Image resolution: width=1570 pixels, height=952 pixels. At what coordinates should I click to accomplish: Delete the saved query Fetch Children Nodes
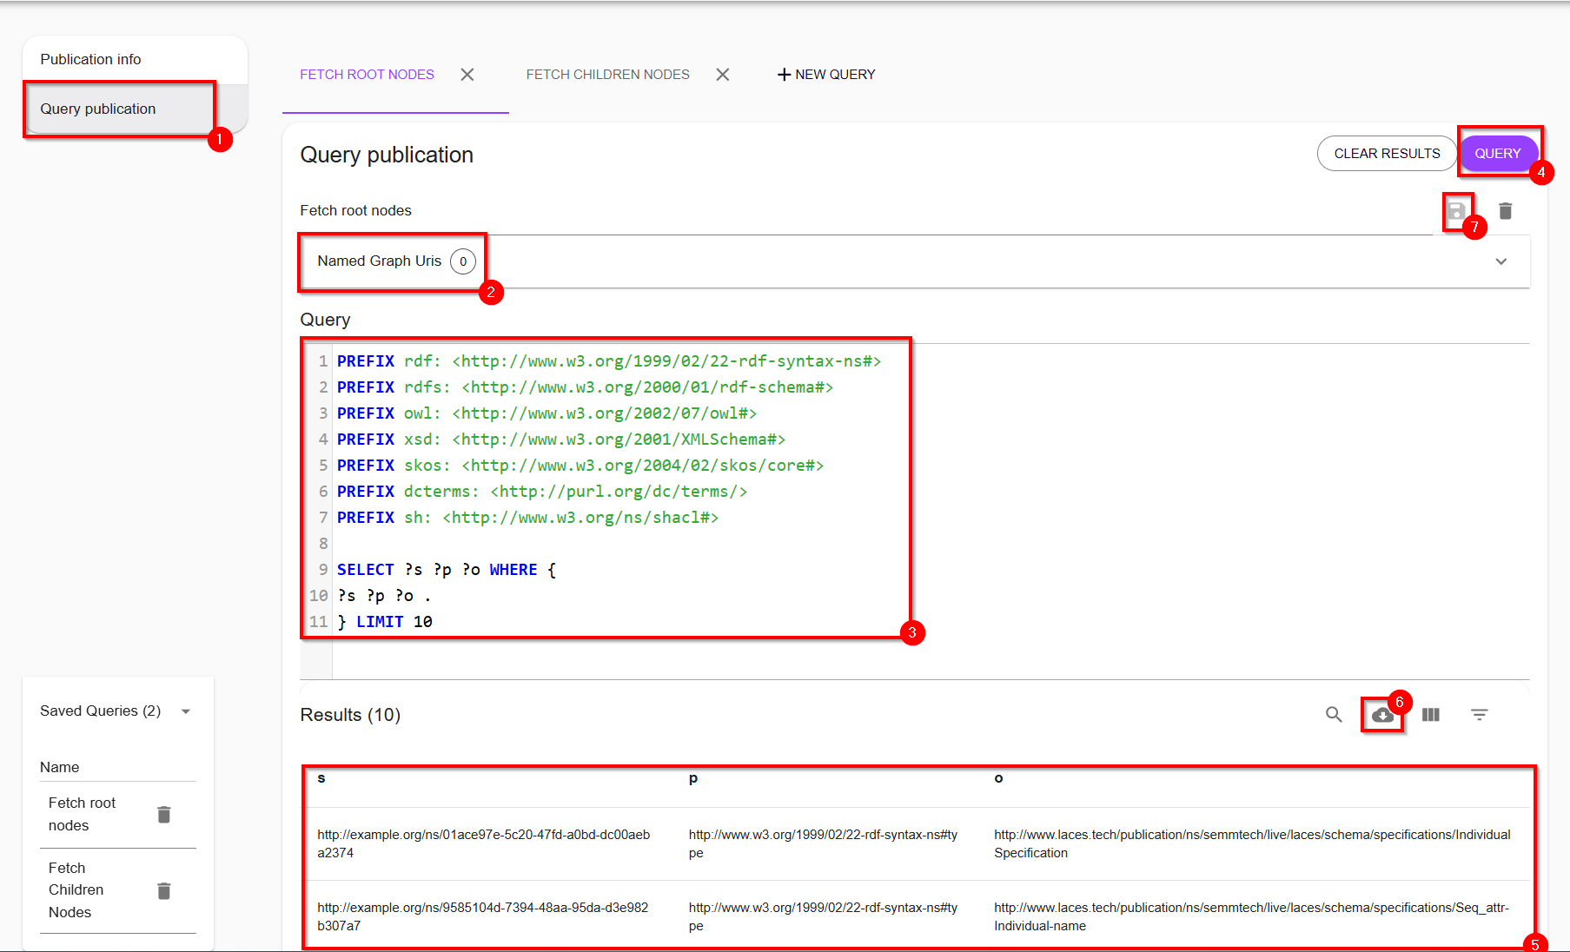[164, 889]
